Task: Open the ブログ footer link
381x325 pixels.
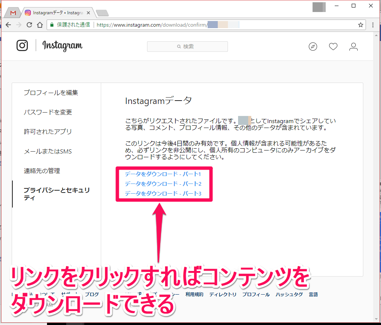Action: coord(92,294)
